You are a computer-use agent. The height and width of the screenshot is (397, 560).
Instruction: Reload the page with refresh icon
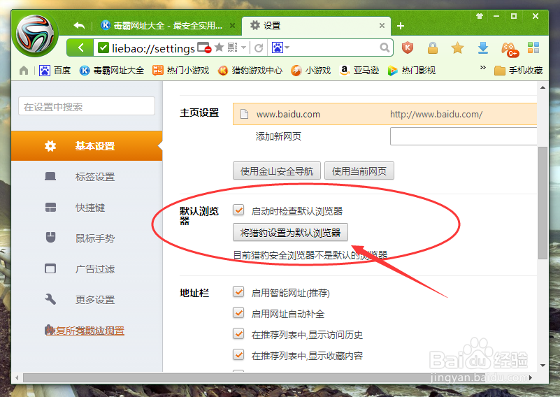coord(259,48)
